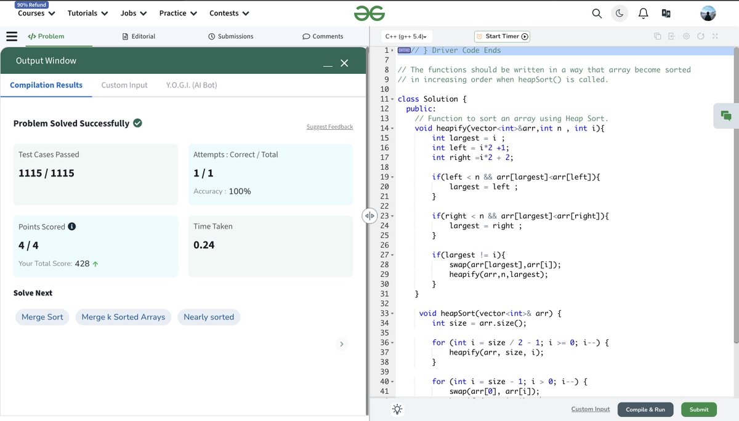Select the Custom Input tab

pos(124,85)
